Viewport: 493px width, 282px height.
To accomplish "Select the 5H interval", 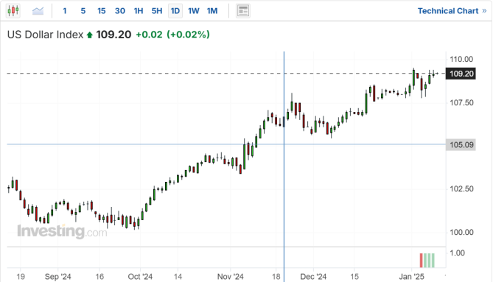I will point(157,11).
